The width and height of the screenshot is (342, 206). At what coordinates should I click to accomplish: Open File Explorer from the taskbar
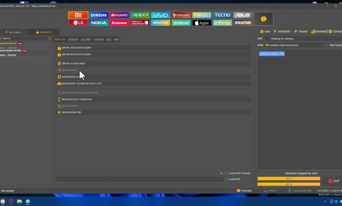[19, 202]
